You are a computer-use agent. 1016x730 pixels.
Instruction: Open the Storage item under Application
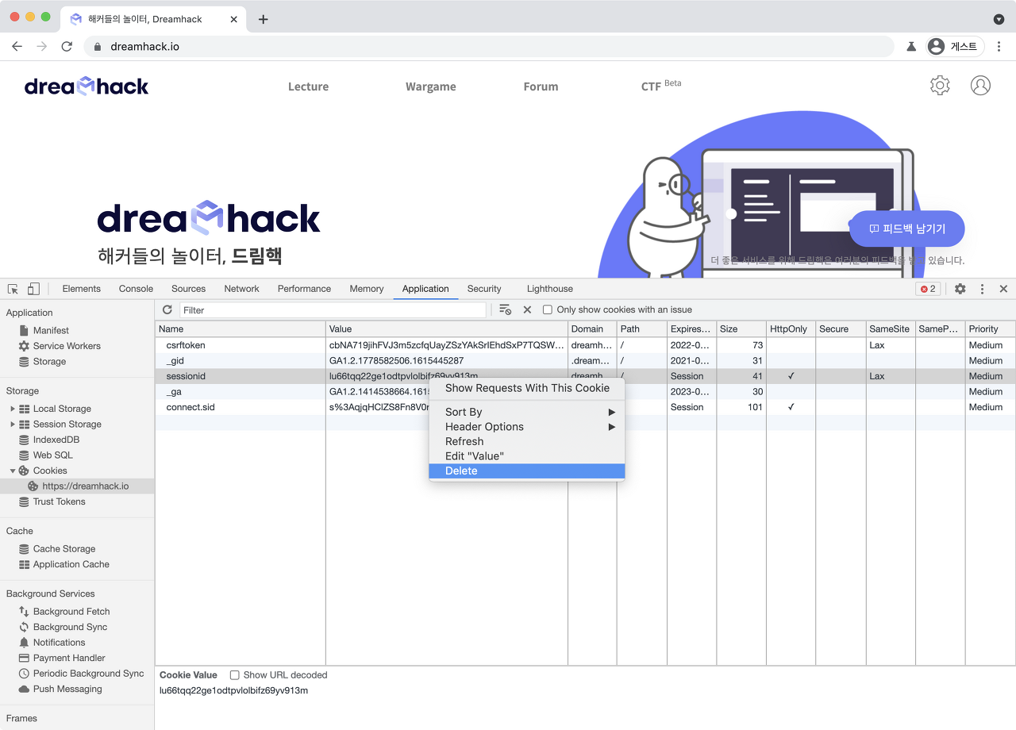[x=49, y=361]
